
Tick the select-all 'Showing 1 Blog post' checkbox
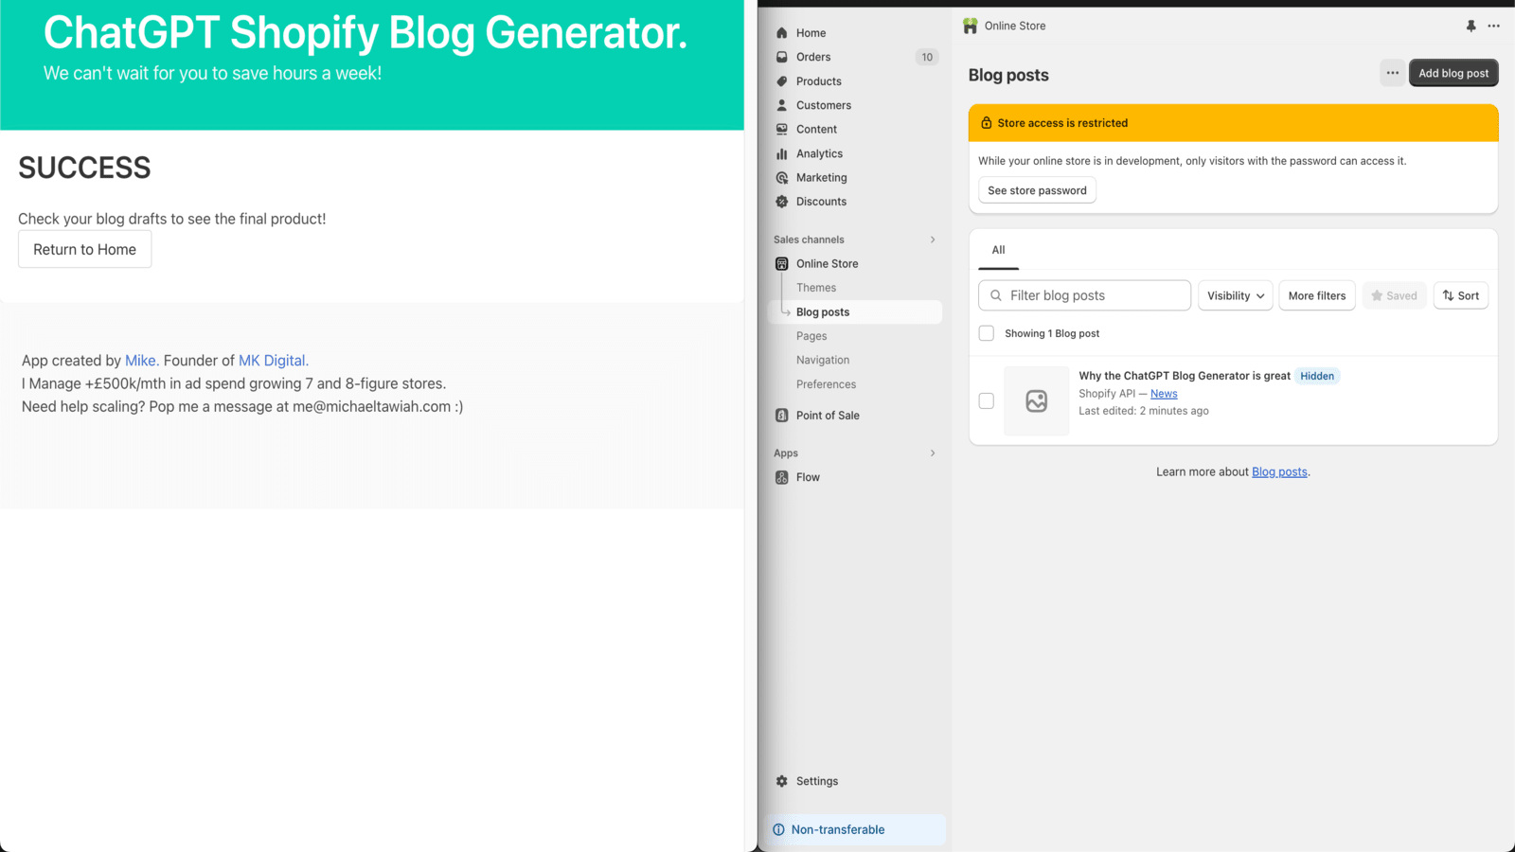(x=987, y=333)
